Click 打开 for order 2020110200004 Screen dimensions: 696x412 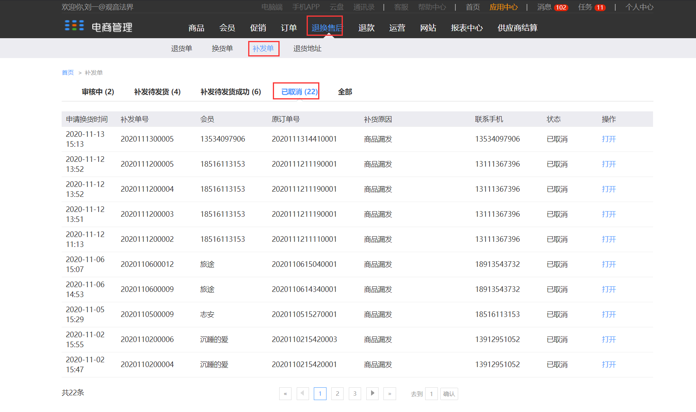point(609,365)
